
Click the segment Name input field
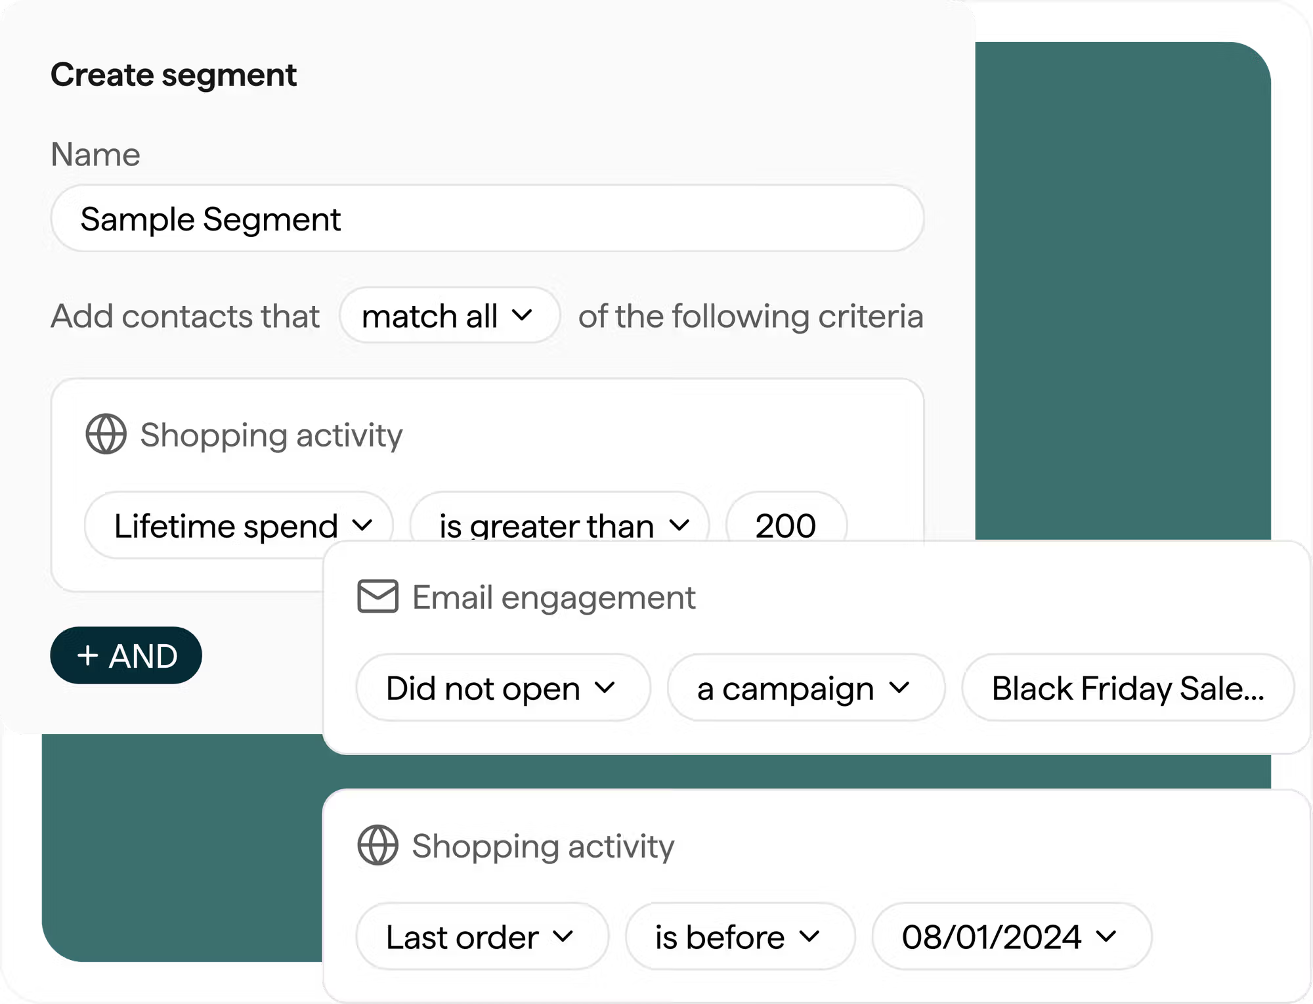pos(486,219)
